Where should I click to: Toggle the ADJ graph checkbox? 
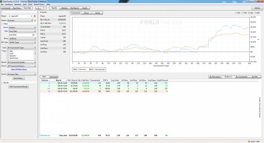[x=249, y=13]
